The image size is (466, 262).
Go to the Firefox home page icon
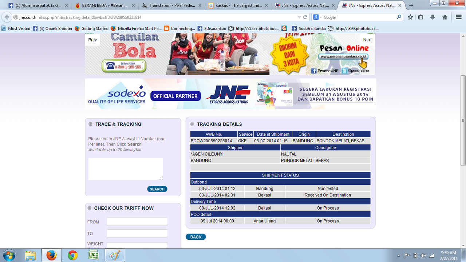click(445, 17)
